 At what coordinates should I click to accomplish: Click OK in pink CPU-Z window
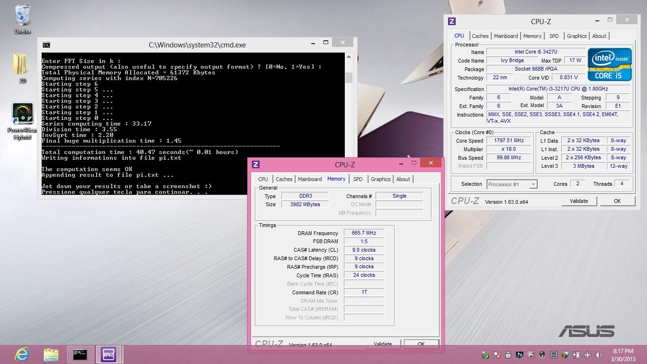[421, 344]
